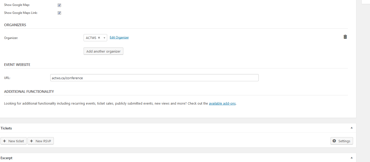370x162 pixels.
Task: Clear the ACTWS organizer selection with the x
Action: tap(99, 38)
